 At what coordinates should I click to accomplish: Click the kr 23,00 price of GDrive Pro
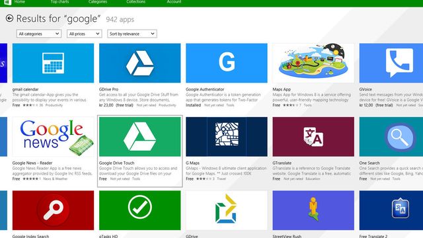[106, 105]
